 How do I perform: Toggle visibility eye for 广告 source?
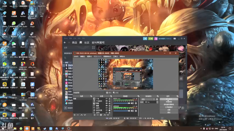click(106, 99)
